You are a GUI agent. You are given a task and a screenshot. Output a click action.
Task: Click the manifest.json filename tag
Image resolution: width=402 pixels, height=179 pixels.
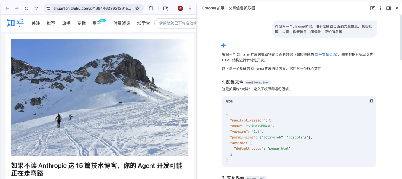coord(258,83)
